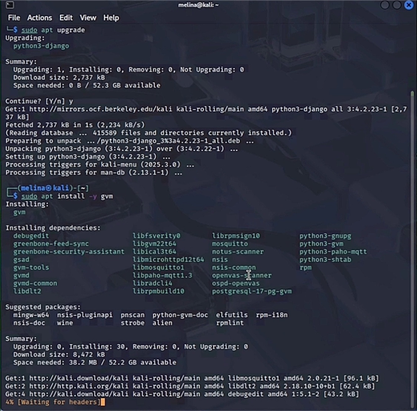The width and height of the screenshot is (417, 411).
Task: Click 'gsad' package name
Action: point(21,260)
